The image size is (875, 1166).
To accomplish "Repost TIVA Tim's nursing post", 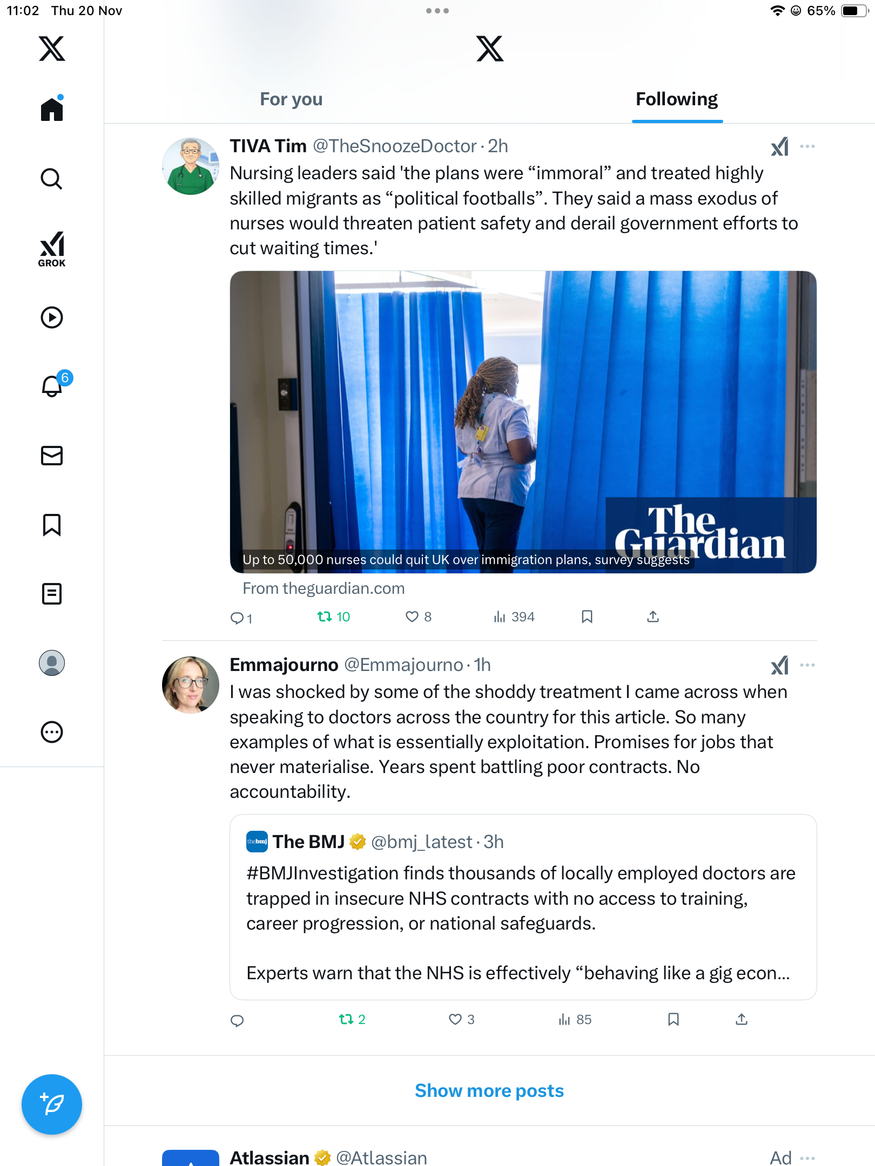I will tap(325, 616).
